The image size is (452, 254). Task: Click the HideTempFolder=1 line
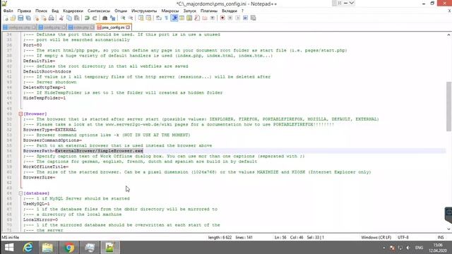44,98
